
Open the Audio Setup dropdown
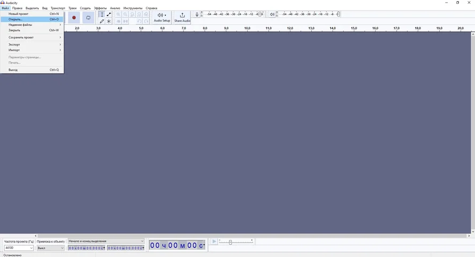click(162, 17)
